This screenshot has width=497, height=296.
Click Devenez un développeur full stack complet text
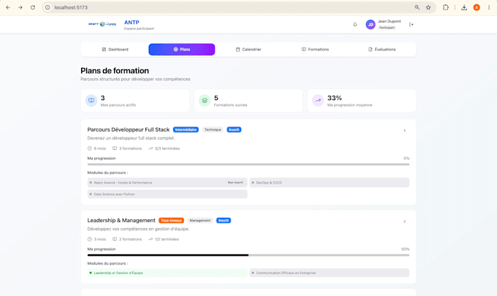tap(131, 138)
